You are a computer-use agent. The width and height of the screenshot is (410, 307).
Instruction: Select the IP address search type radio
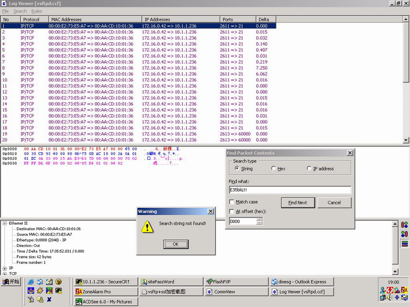pyautogui.click(x=309, y=168)
